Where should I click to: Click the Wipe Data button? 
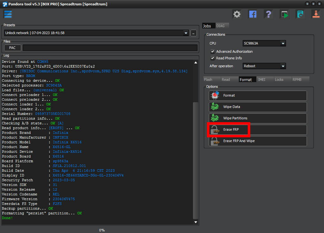point(258,107)
